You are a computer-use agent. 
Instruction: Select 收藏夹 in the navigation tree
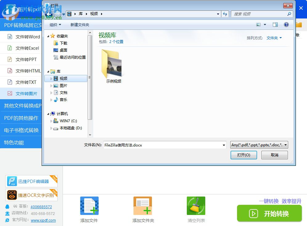tap(62, 36)
